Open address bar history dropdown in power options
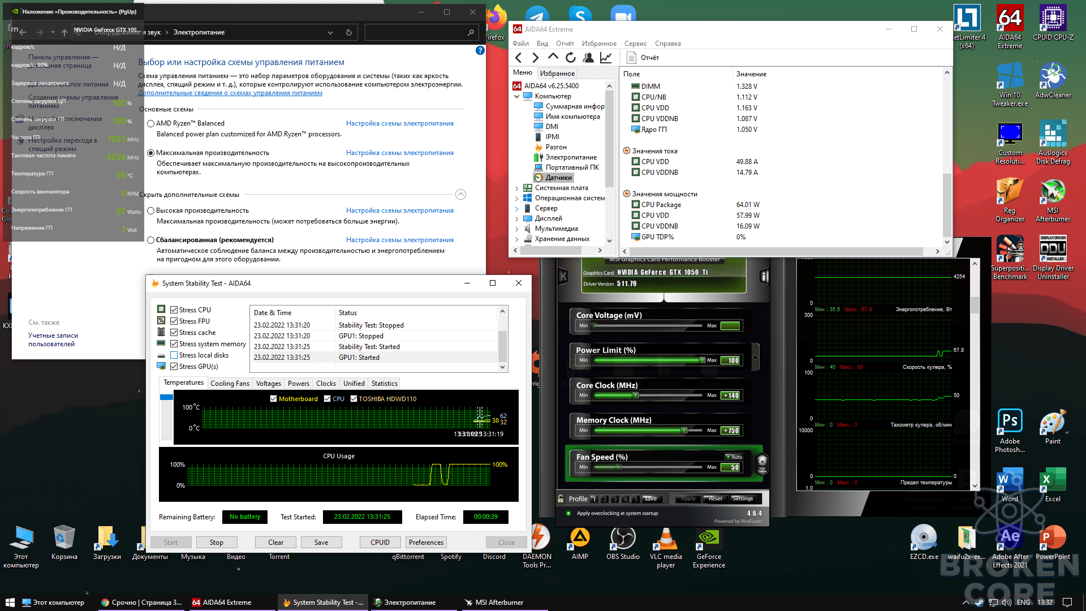Screen dimensions: 1086x611 pyautogui.click(x=330, y=33)
